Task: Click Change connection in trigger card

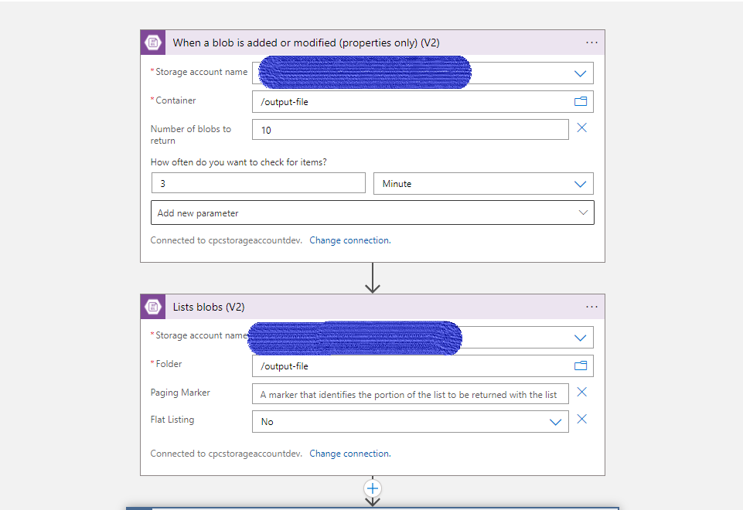Action: tap(350, 240)
